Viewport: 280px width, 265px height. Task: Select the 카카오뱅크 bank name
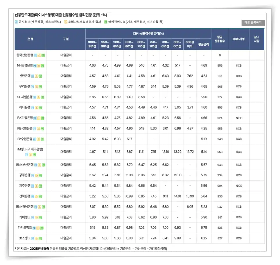point(25,228)
